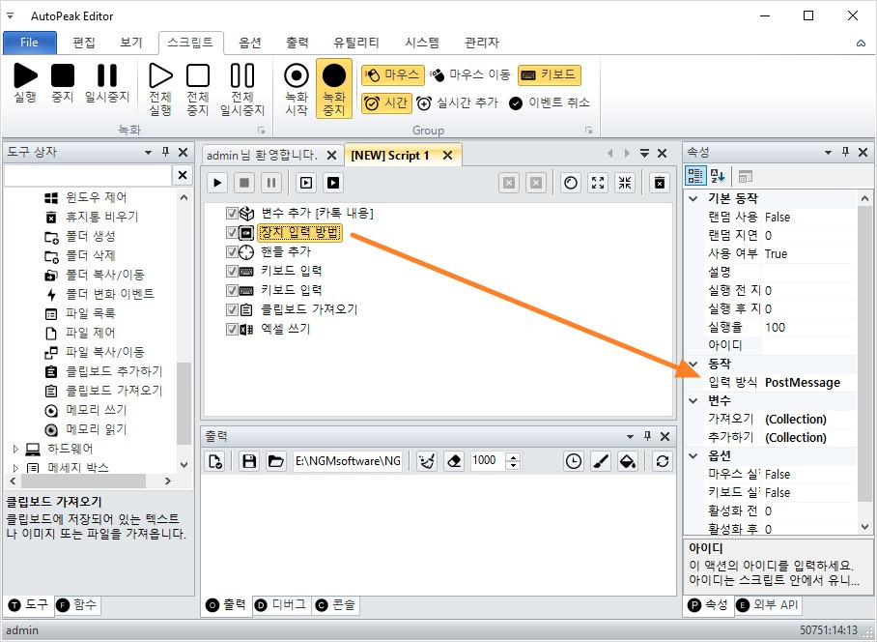Uncheck the 클립보드 가져오기 step checkbox

(x=232, y=309)
